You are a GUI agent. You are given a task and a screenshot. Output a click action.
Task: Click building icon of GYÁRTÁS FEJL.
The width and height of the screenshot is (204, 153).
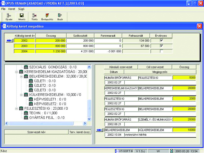click(26, 118)
